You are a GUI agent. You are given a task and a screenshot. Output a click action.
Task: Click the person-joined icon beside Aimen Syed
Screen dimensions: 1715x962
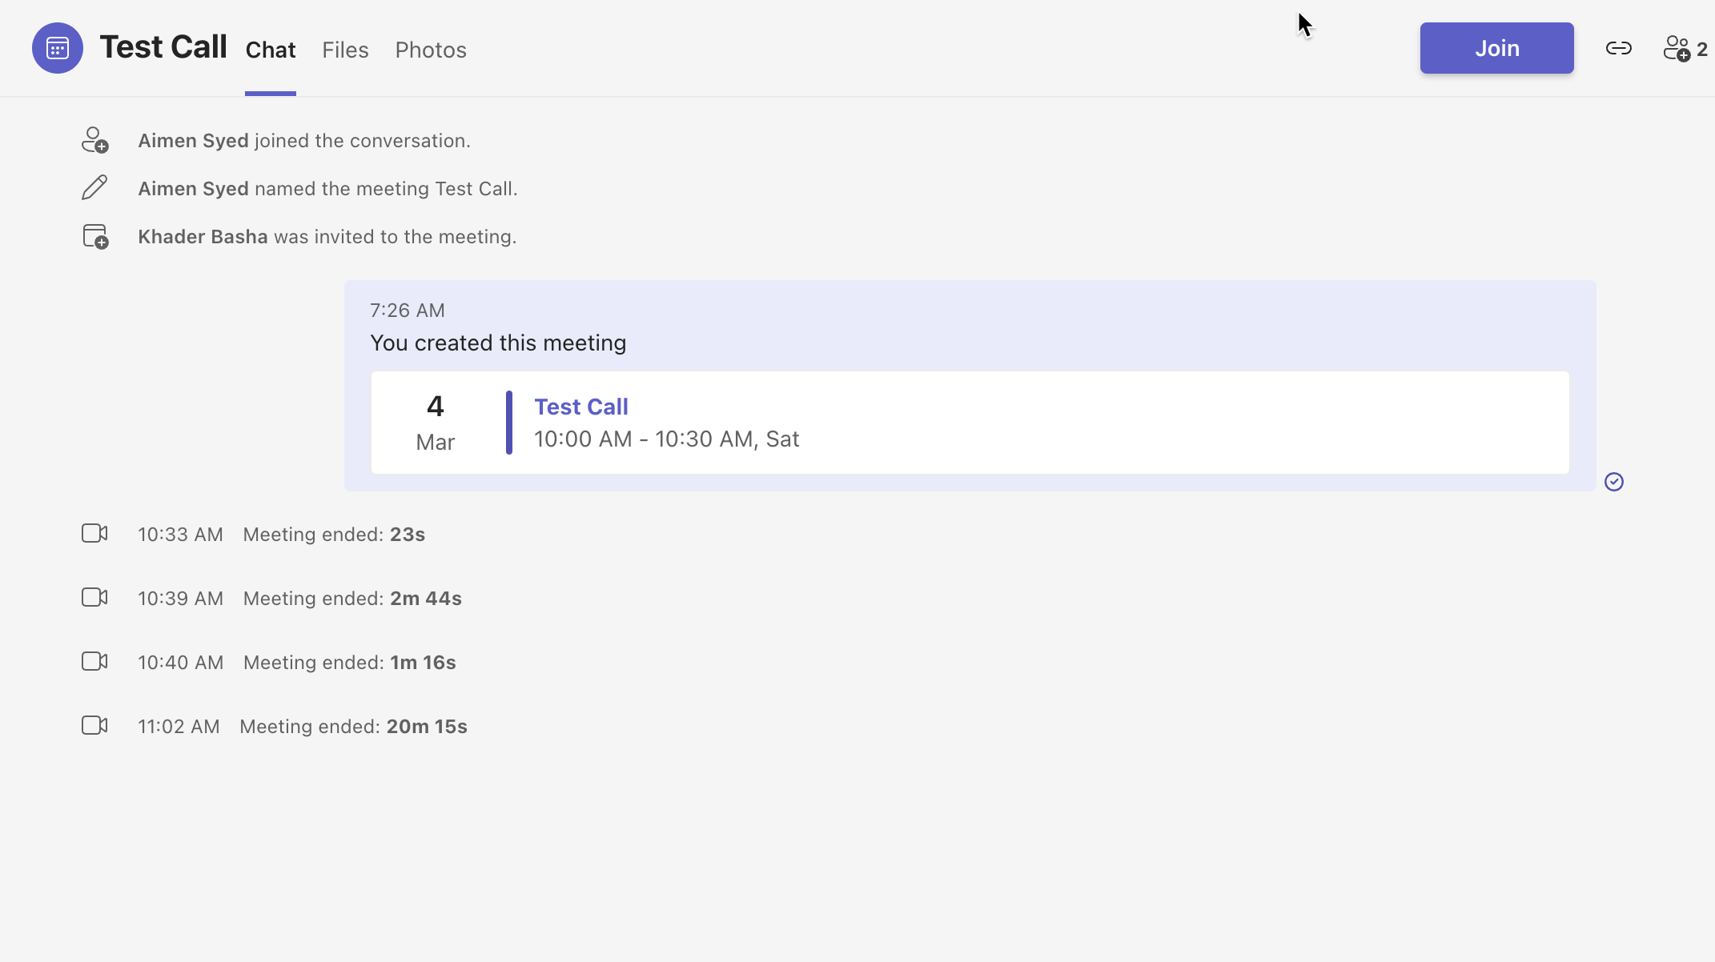tap(94, 140)
